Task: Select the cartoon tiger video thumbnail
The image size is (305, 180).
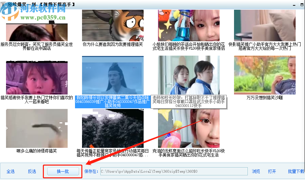Action: click(113, 25)
